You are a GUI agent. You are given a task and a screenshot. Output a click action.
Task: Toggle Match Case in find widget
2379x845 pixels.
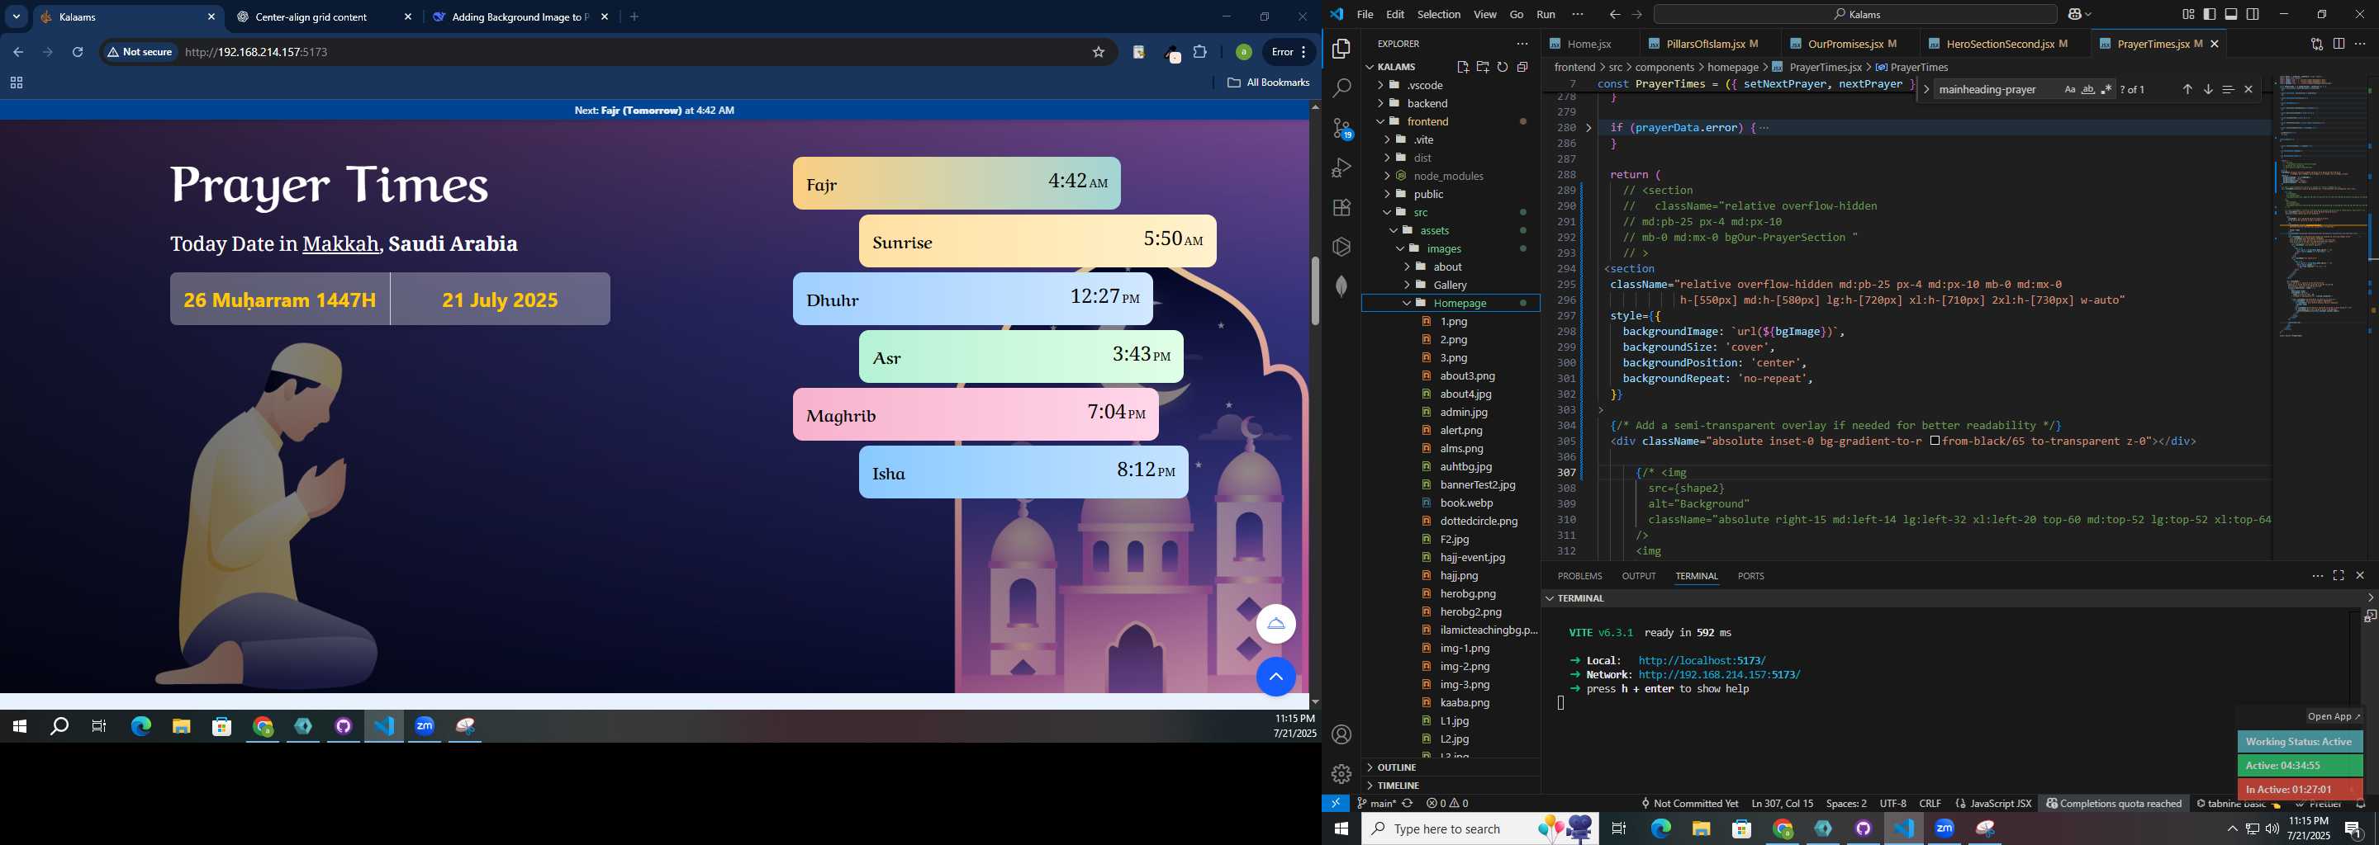2069,89
